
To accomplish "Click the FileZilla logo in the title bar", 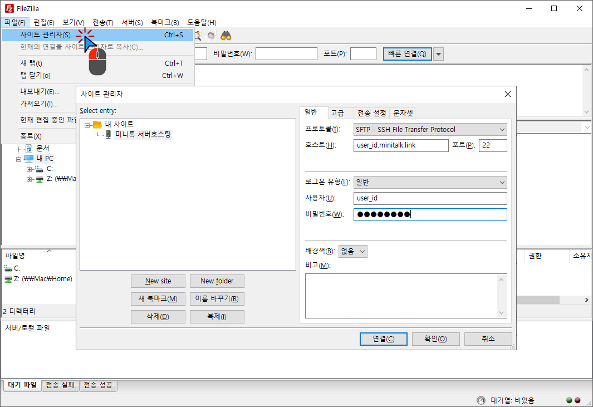I will pos(9,8).
